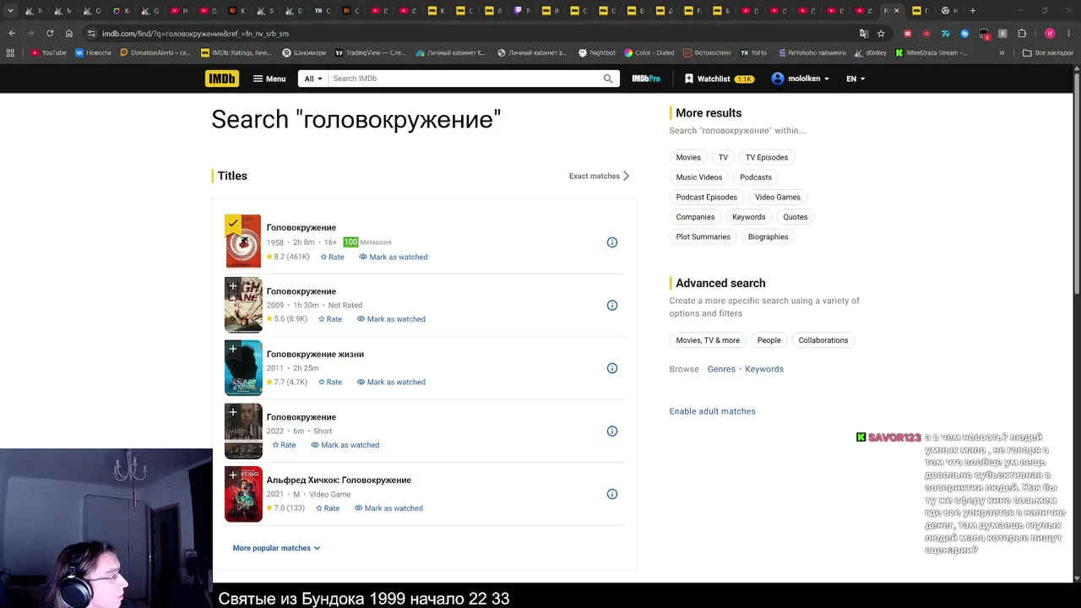The width and height of the screenshot is (1081, 608).
Task: Filter results by Movies
Action: 688,157
